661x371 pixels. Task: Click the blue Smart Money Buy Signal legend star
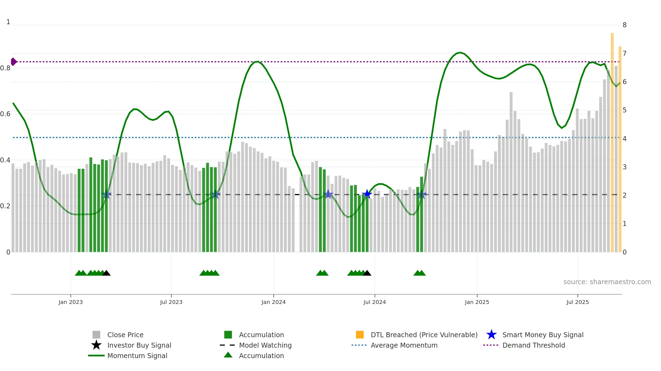coord(491,334)
